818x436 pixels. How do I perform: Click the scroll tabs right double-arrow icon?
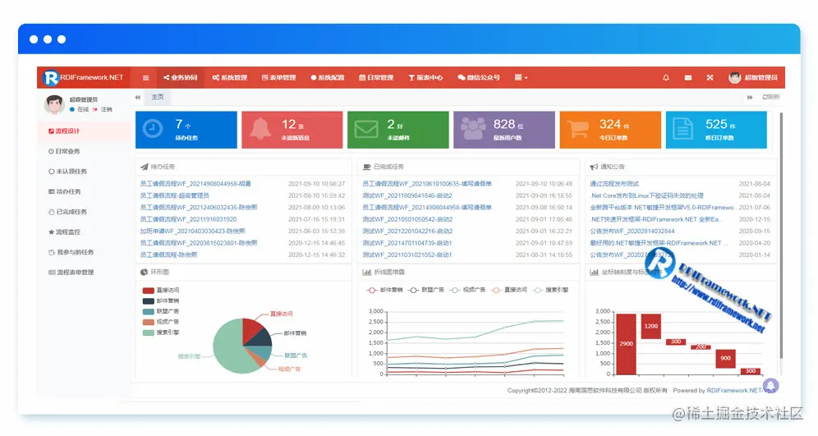coord(750,97)
